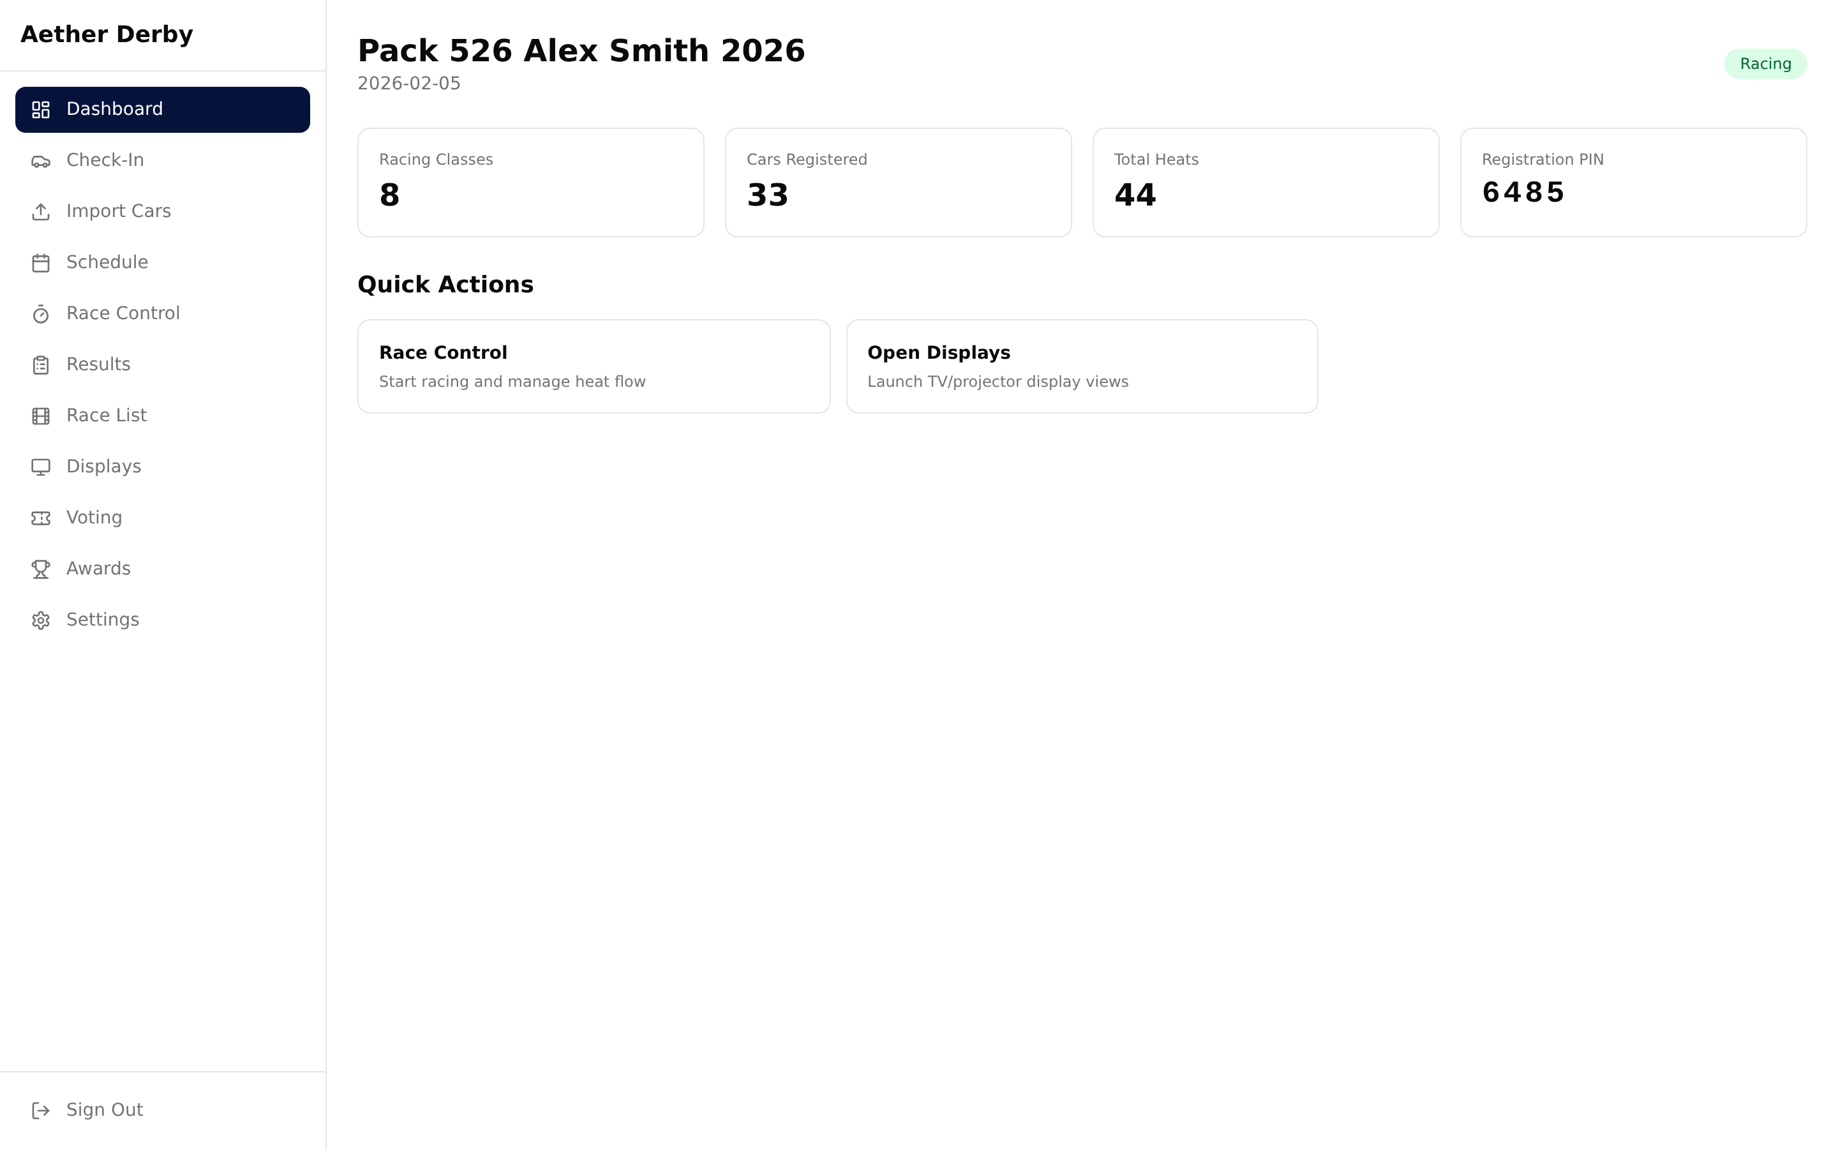Image resolution: width=1838 pixels, height=1149 pixels.
Task: Go to Awards in sidebar
Action: click(99, 569)
